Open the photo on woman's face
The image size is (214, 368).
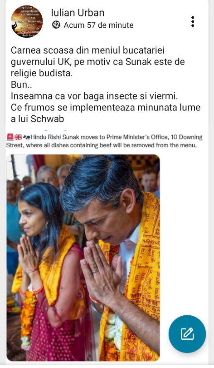point(29,218)
